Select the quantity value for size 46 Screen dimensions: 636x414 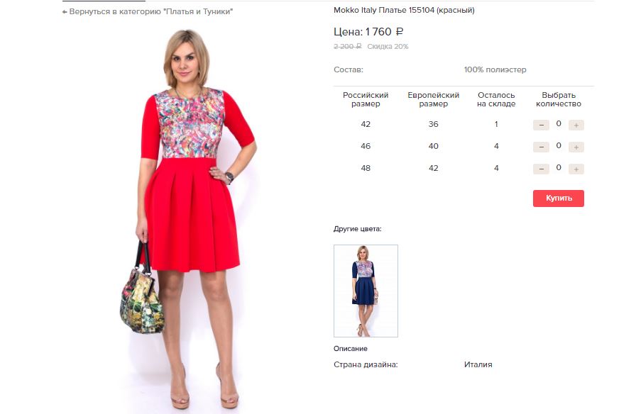(x=559, y=145)
